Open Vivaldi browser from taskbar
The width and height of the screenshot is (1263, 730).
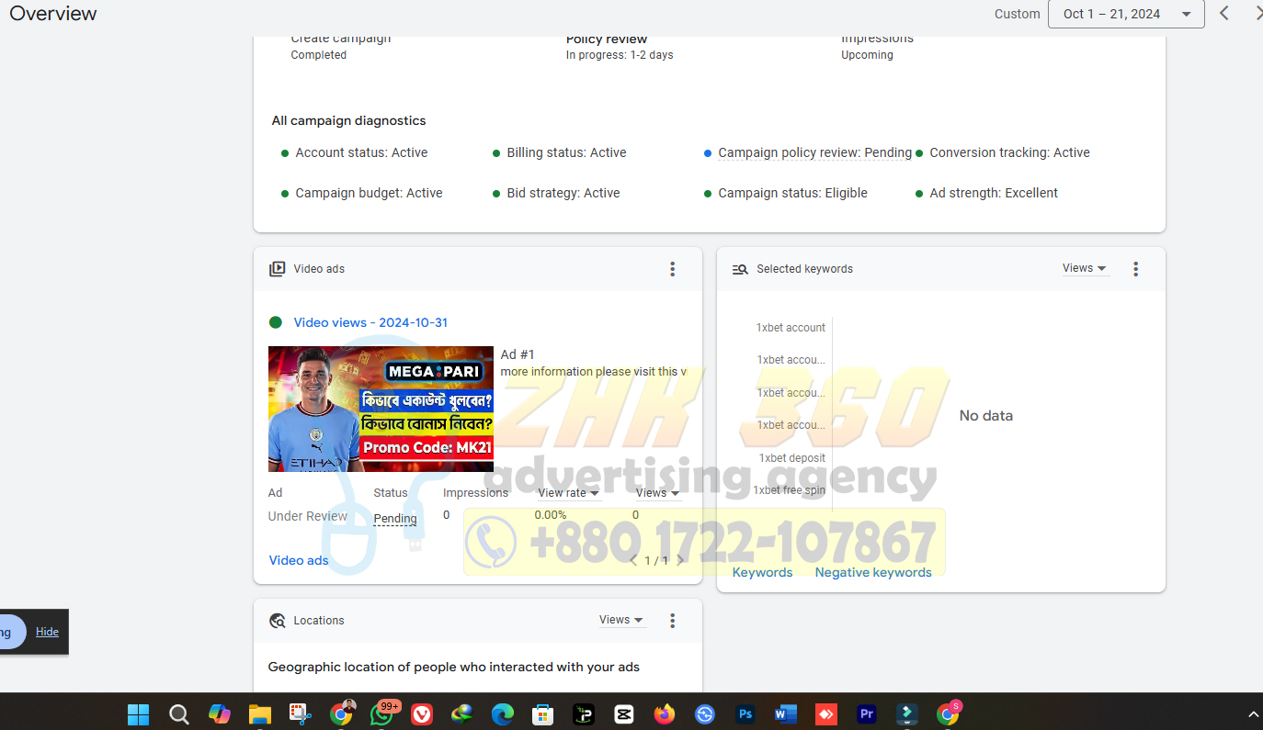[x=422, y=713]
